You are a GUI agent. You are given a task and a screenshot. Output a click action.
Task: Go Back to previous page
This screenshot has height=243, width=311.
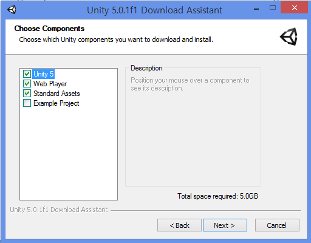tap(179, 225)
